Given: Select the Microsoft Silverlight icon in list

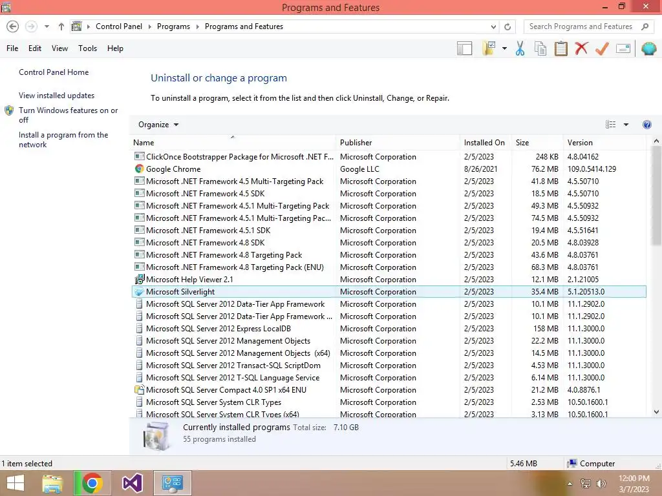Looking at the screenshot, I should click(x=139, y=292).
